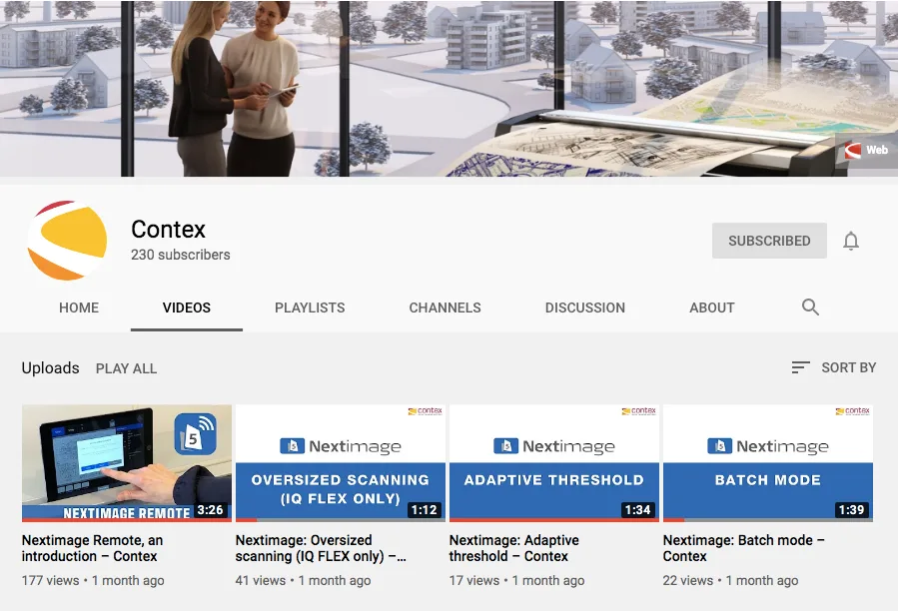
Task: Click the 1:39 duration badge
Action: pos(851,509)
